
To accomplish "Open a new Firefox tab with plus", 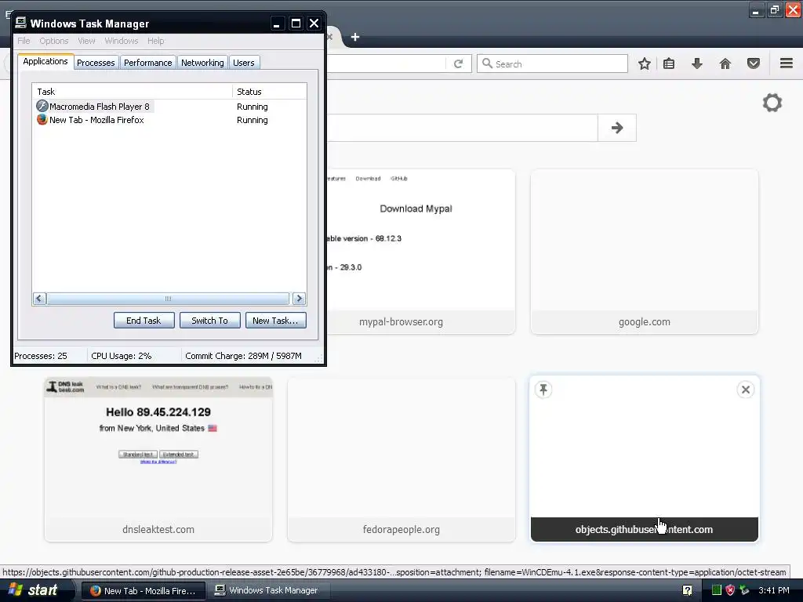I will tap(355, 37).
